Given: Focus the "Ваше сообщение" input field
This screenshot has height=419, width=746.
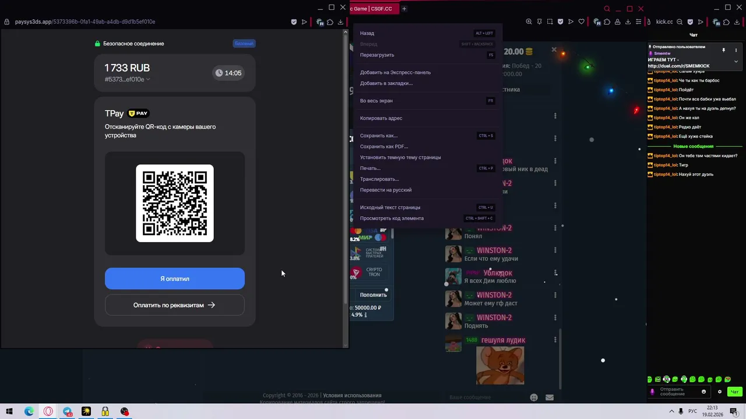Looking at the screenshot, I should (x=487, y=397).
